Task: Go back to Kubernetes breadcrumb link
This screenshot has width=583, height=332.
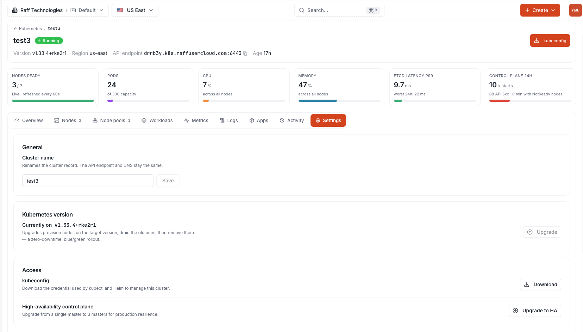Action: point(30,29)
